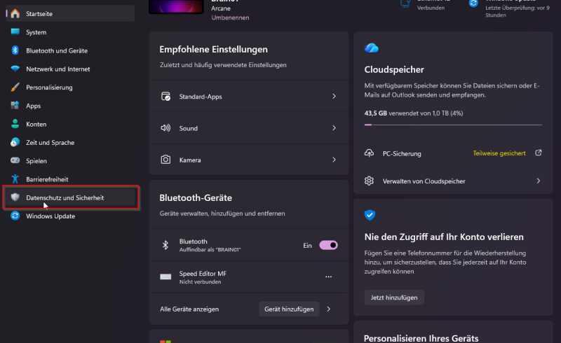The height and width of the screenshot is (343, 561).
Task: Expand Verwalten von Cloudspeicher chevron
Action: (539, 181)
